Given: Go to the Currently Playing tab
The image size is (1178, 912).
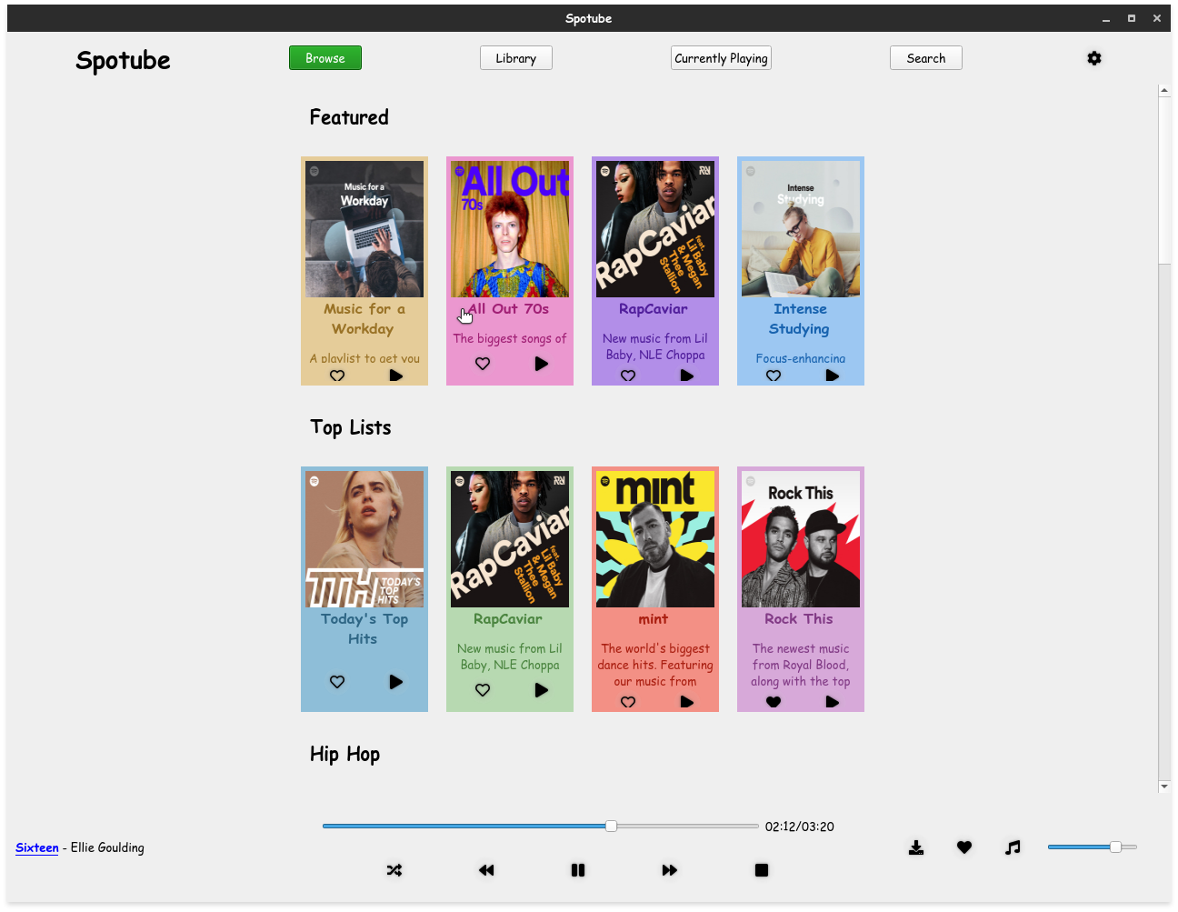Looking at the screenshot, I should click(722, 58).
